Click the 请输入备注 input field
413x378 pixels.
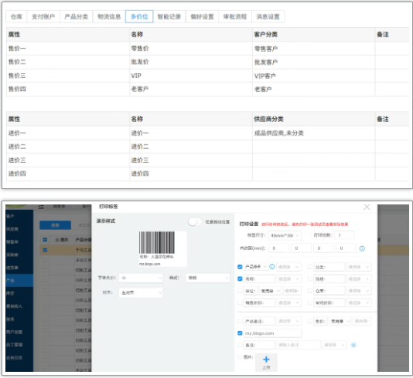click(299, 345)
